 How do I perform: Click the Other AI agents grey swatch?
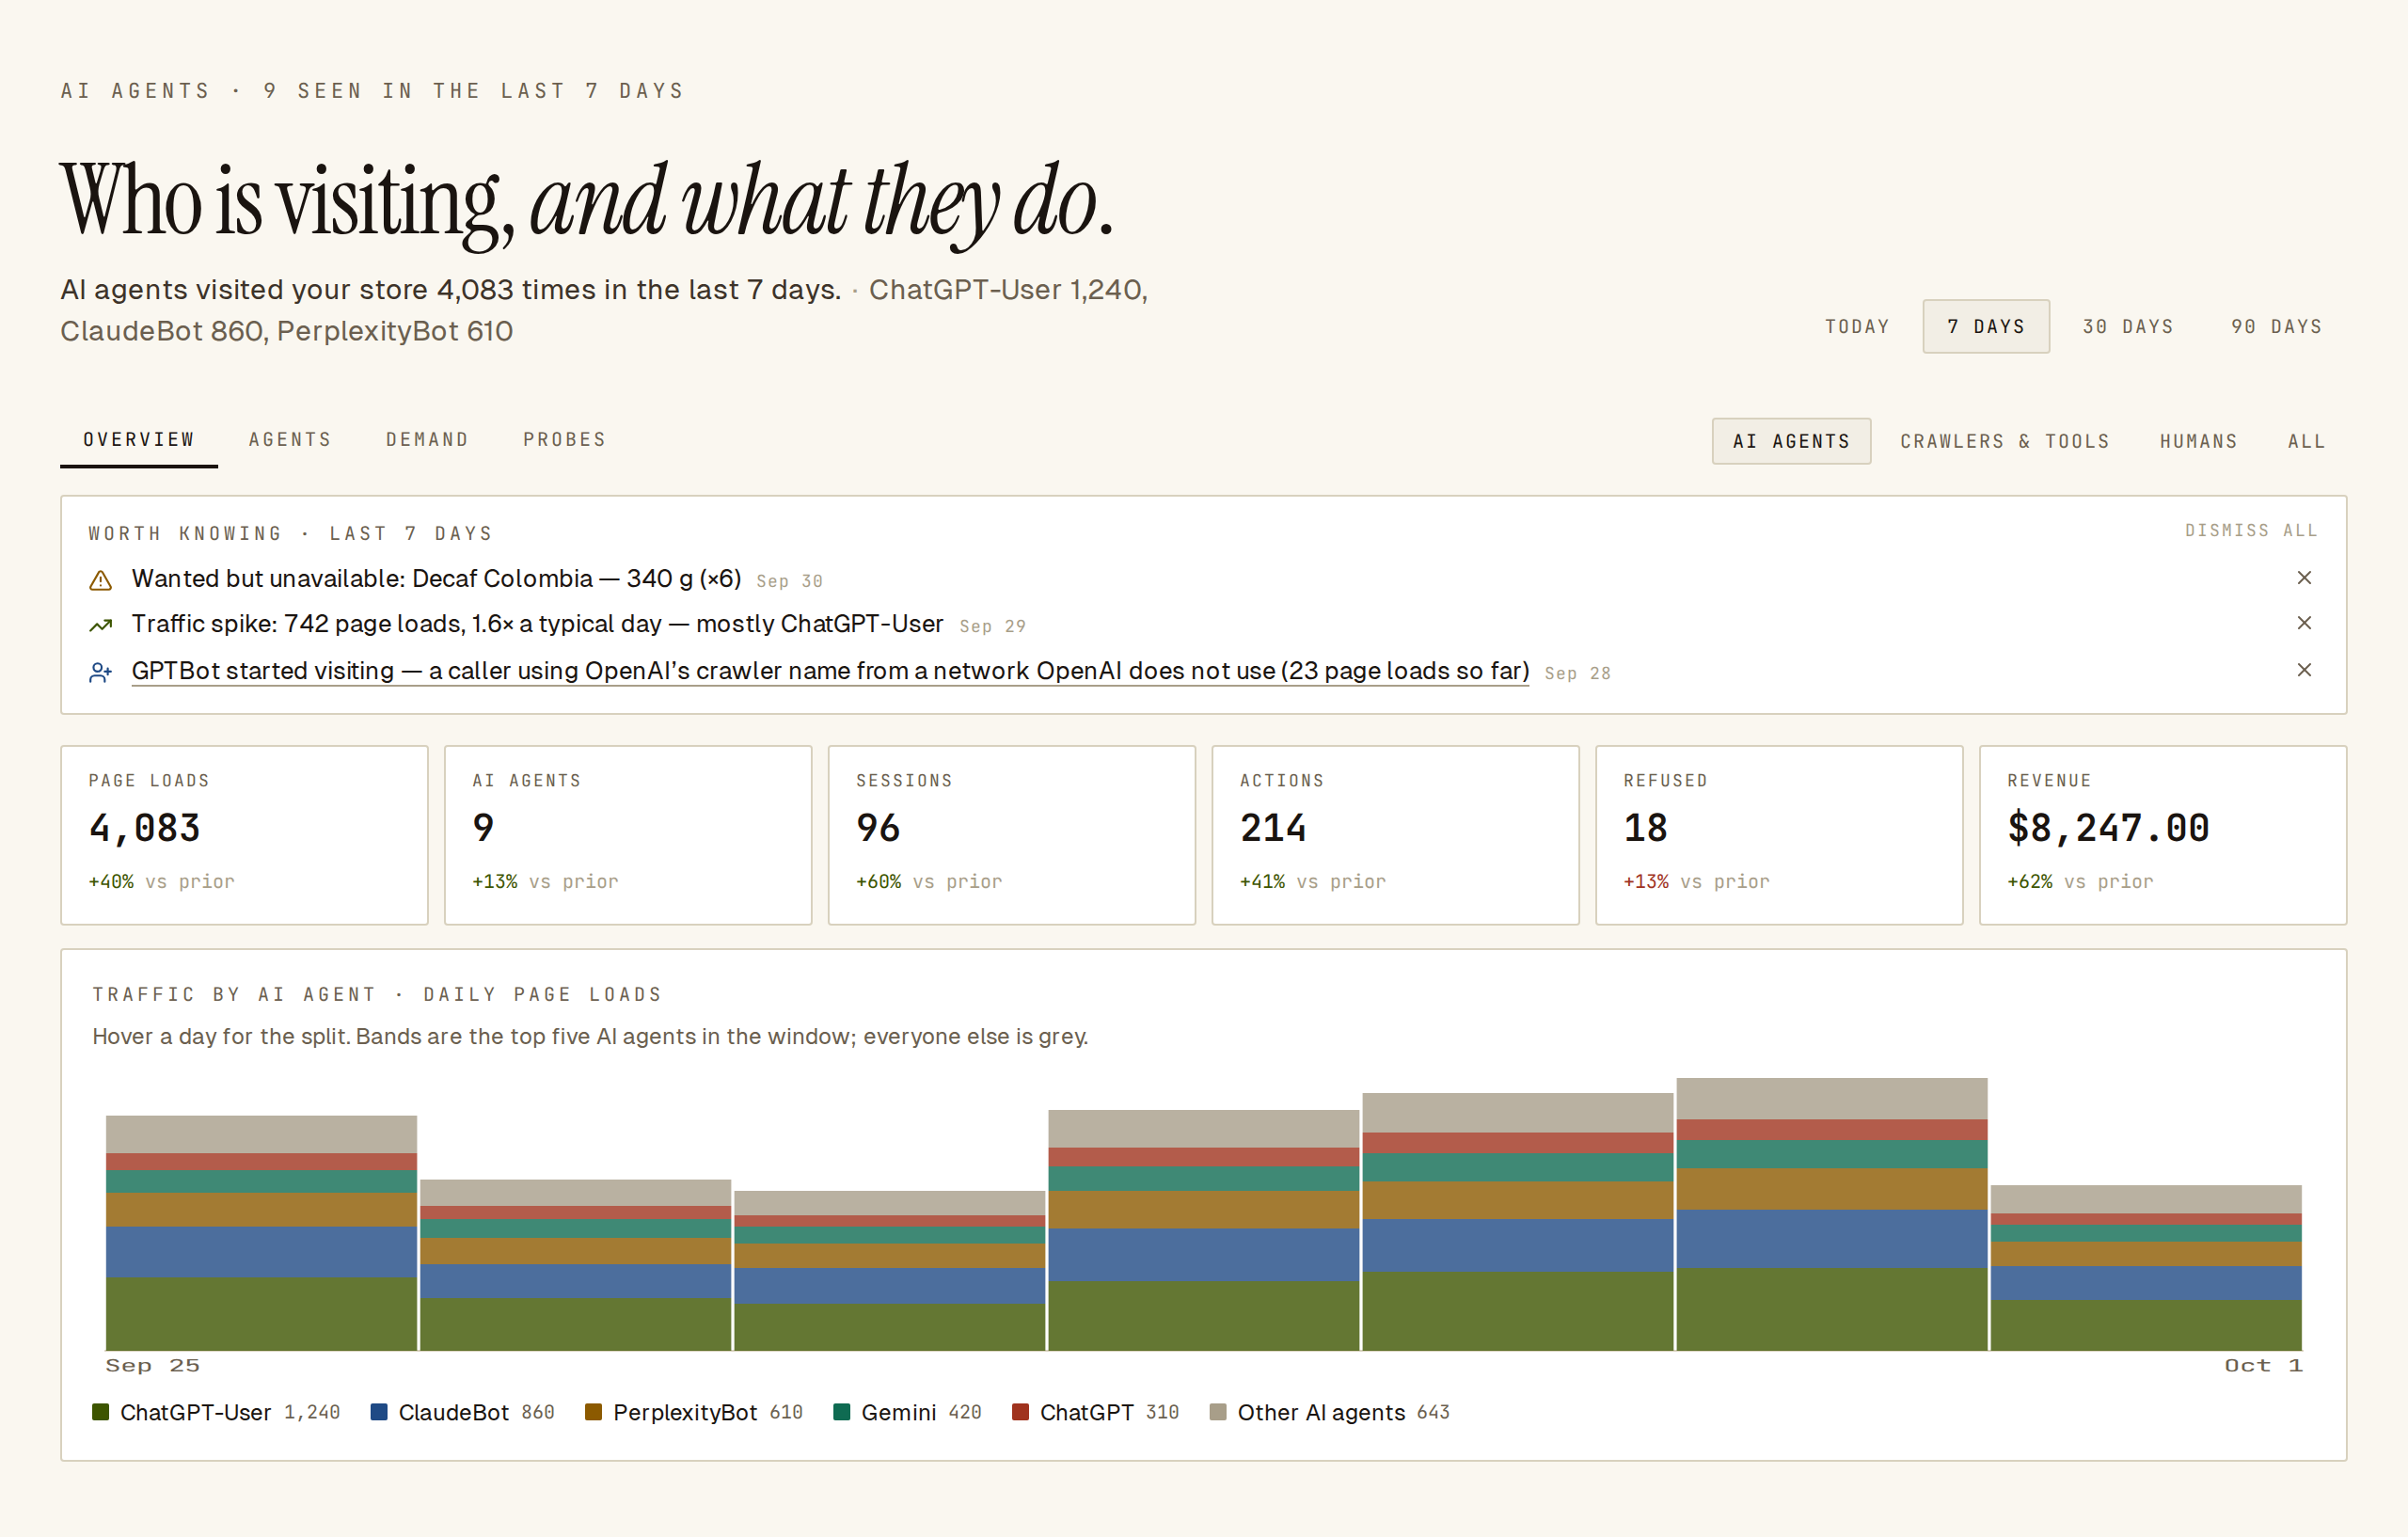coord(1218,1412)
